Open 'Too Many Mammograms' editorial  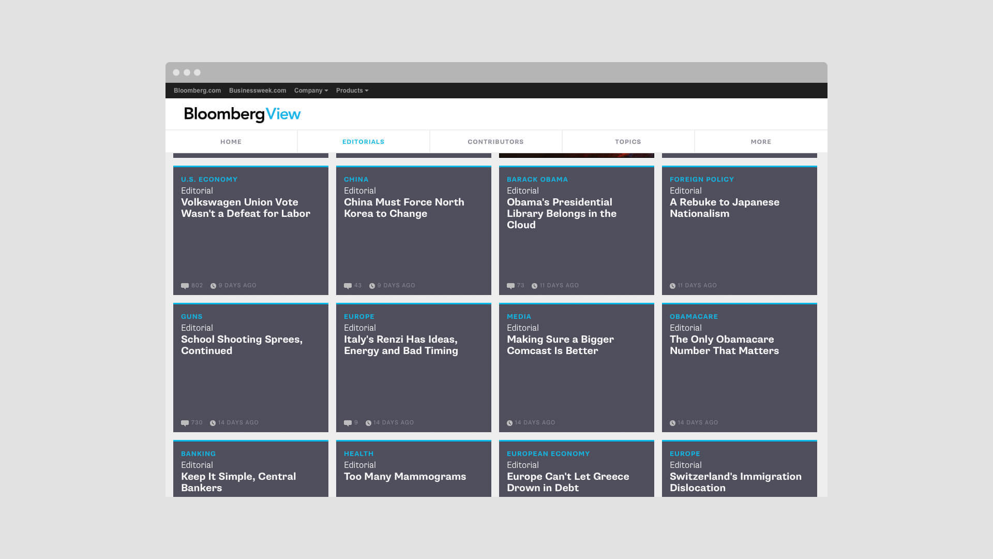[405, 477]
